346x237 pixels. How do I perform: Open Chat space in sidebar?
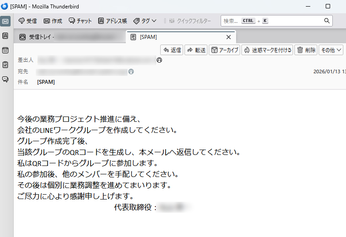5,79
